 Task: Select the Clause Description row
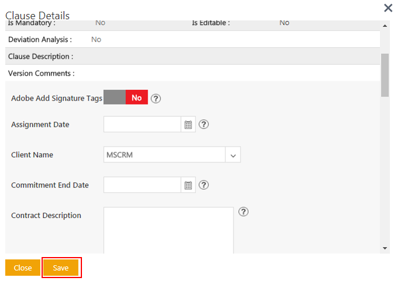click(x=192, y=57)
